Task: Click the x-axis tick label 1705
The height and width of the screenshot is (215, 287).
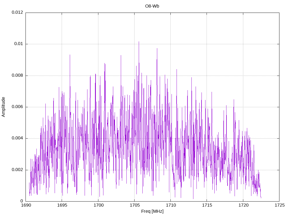Action: pyautogui.click(x=135, y=205)
